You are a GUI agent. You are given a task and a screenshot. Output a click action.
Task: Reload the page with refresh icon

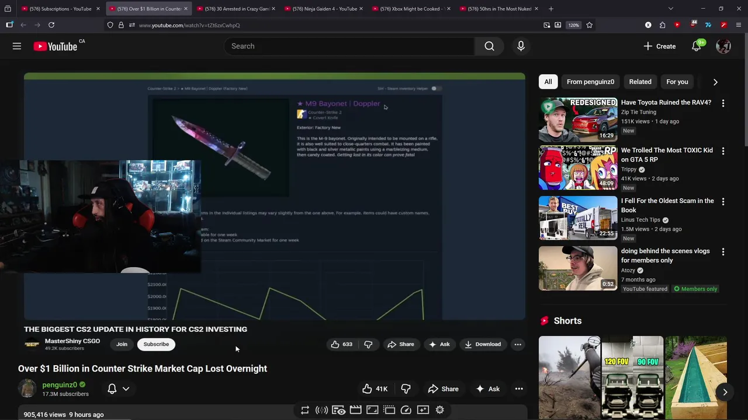(x=51, y=25)
